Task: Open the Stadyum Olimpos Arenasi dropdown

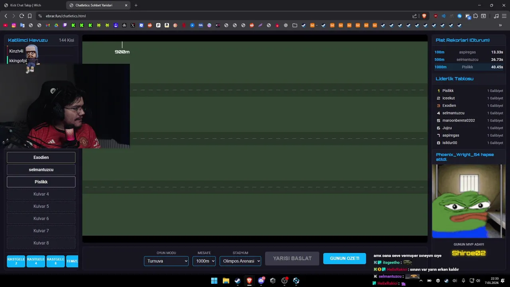Action: click(x=240, y=261)
